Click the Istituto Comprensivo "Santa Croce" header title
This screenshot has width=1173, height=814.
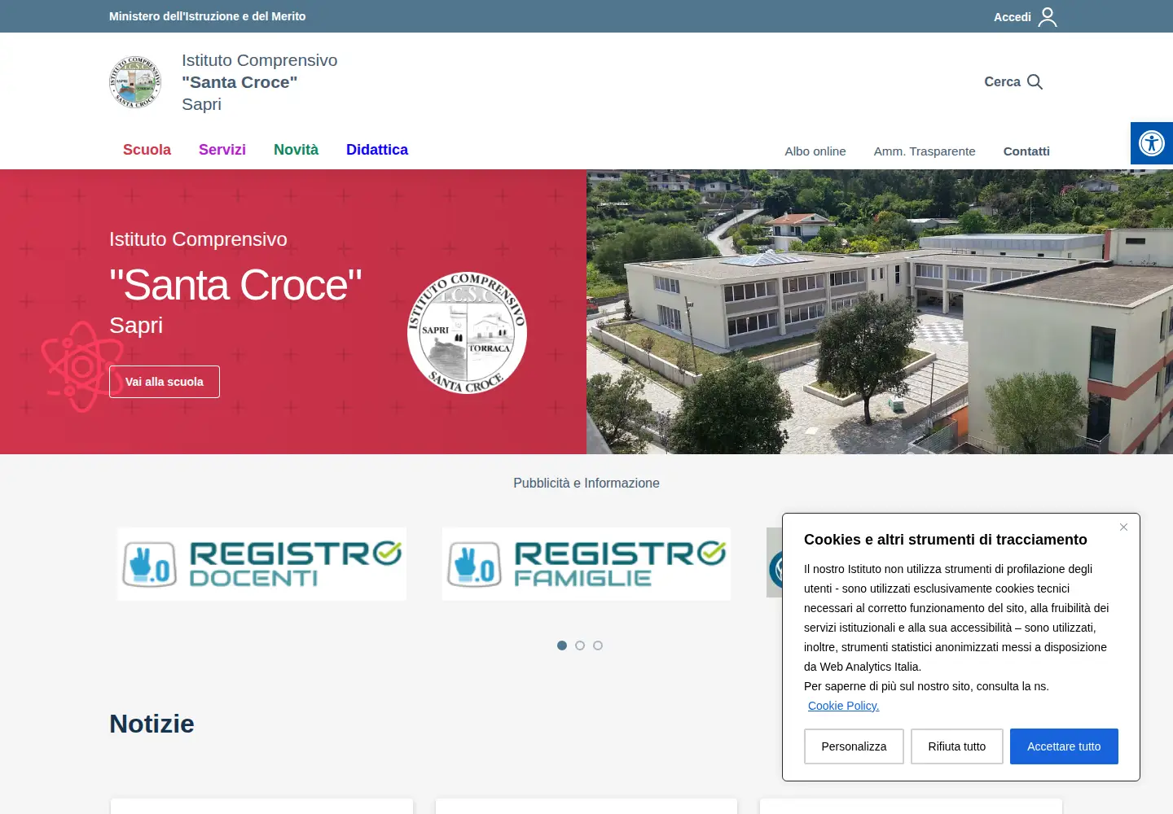[260, 82]
